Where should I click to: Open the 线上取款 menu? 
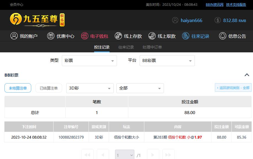[x=162, y=36]
